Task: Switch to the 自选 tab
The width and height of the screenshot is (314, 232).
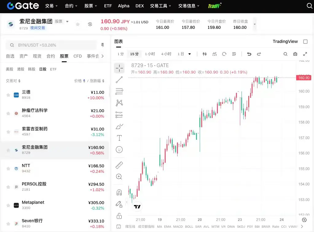Action: 10,56
